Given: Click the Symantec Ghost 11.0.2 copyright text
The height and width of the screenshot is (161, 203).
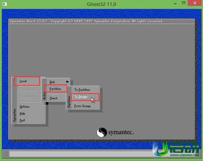Looking at the screenshot, I should coord(87,21).
